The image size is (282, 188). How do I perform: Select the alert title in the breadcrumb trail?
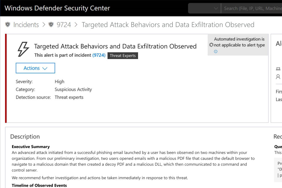[168, 25]
